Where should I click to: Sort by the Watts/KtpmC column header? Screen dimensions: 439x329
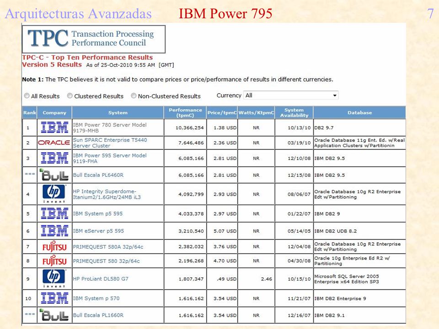(x=256, y=112)
